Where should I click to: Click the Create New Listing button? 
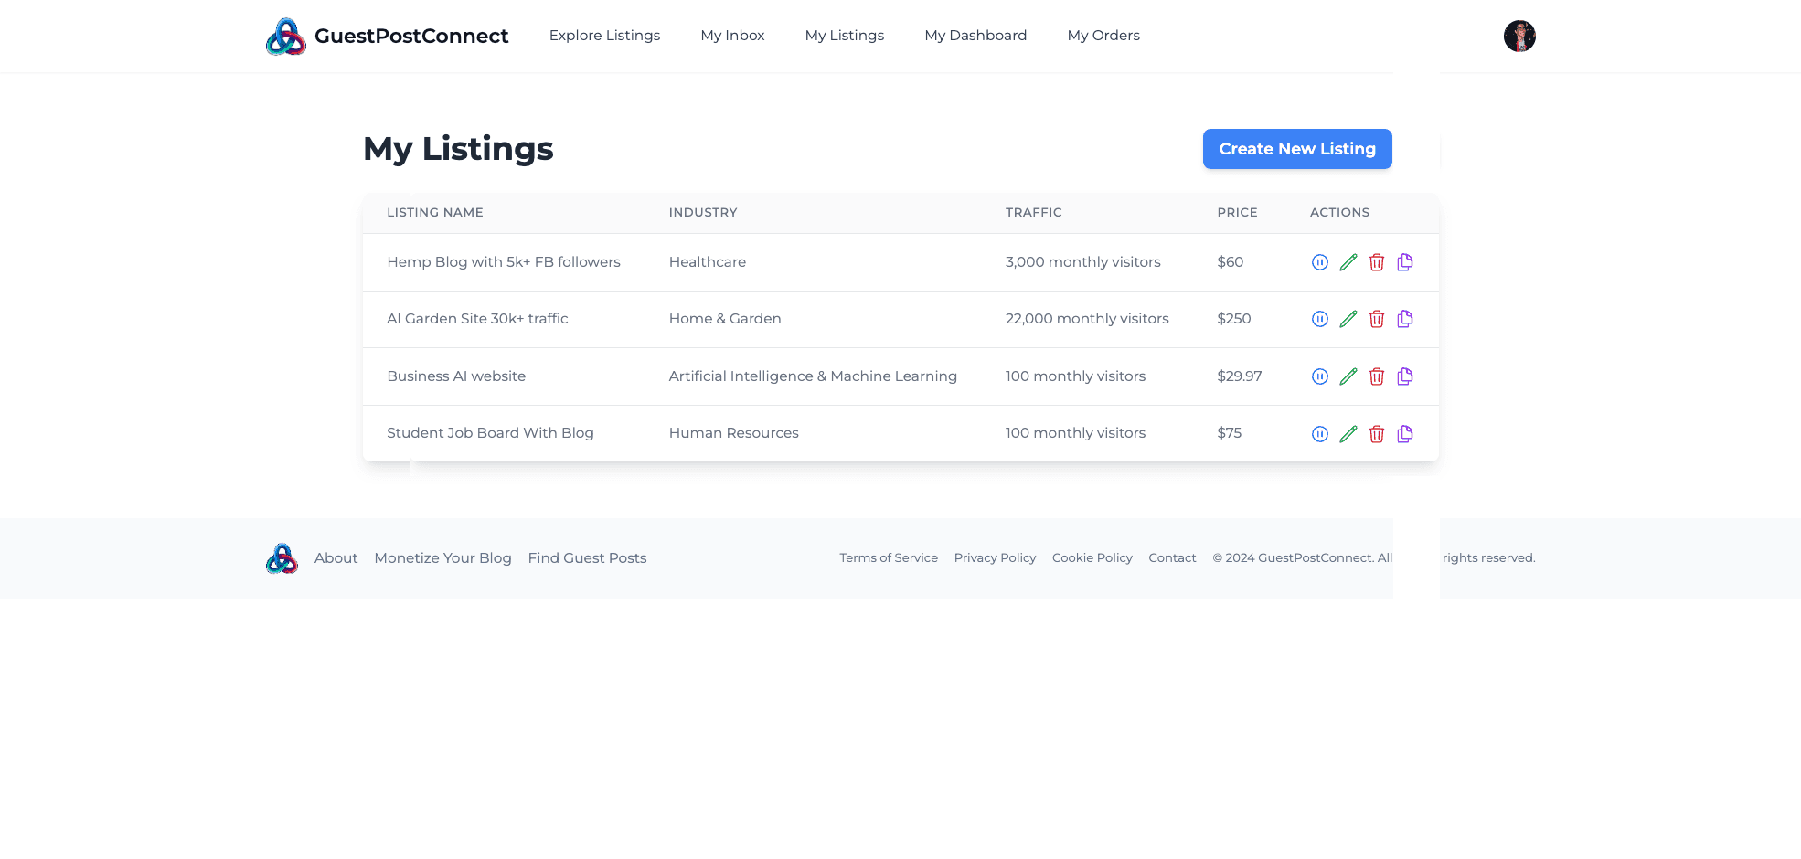point(1296,149)
